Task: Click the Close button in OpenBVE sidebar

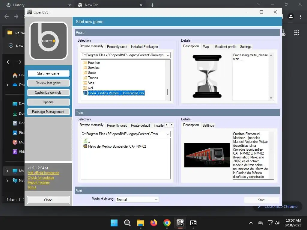Action: (x=48, y=200)
